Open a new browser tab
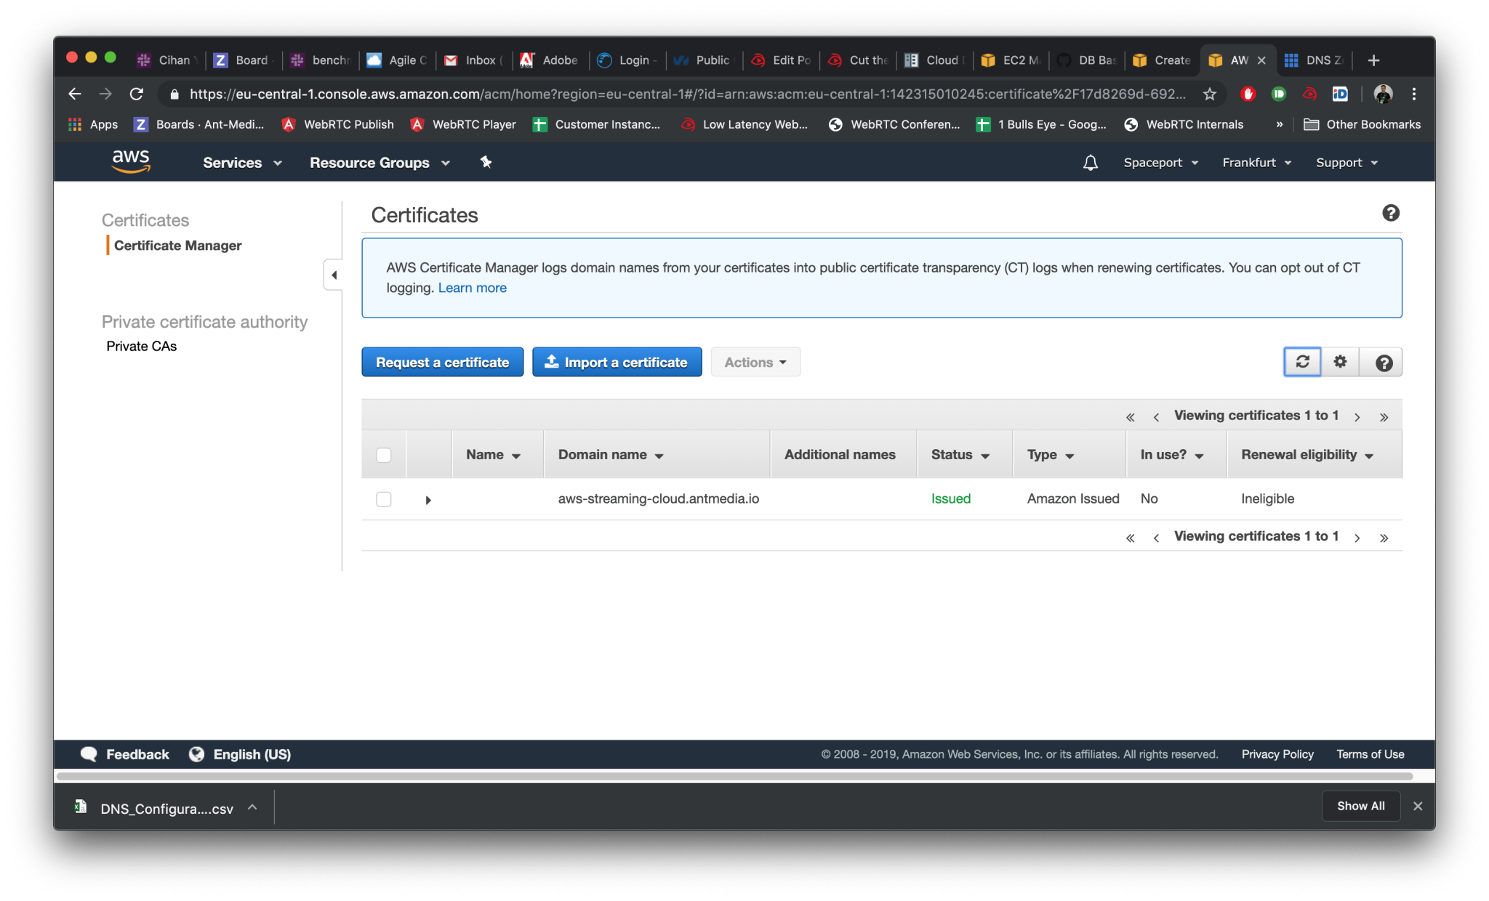 [x=1373, y=60]
